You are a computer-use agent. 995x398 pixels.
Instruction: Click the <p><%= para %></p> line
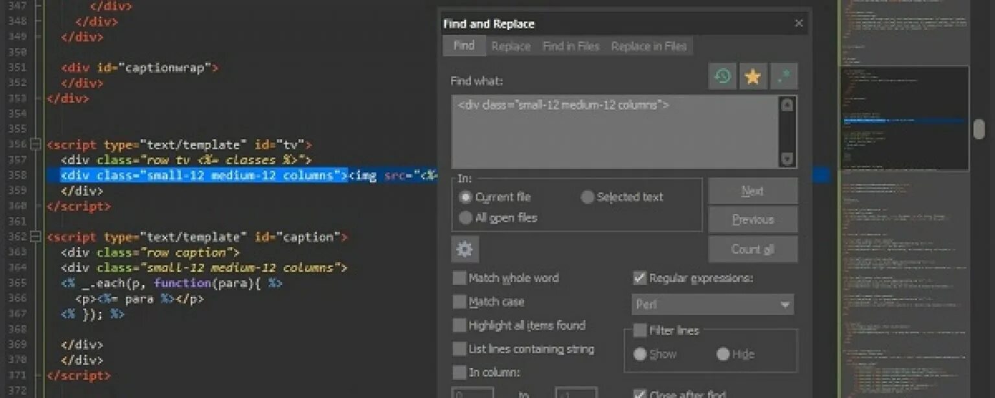tap(139, 299)
